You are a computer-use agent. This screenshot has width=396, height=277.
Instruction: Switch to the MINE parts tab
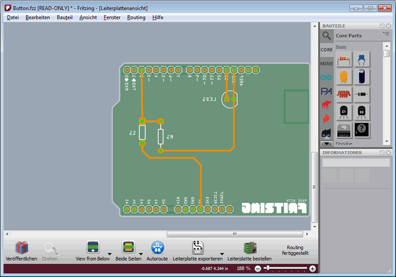tap(327, 64)
